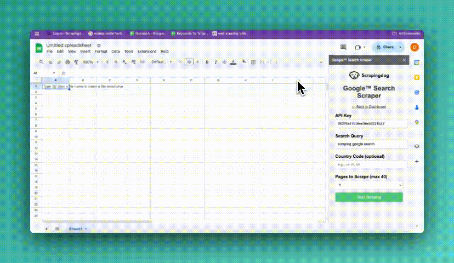The image size is (454, 263).
Task: Open the Default font dropdown
Action: coord(162,62)
